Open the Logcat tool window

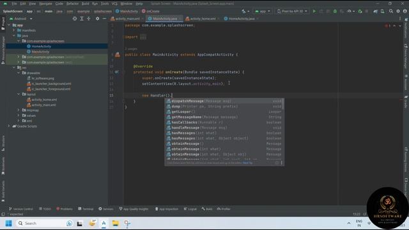tap(190, 209)
